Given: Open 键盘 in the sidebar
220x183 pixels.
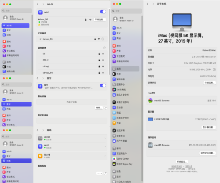Looking at the screenshot, I should point(117,171).
